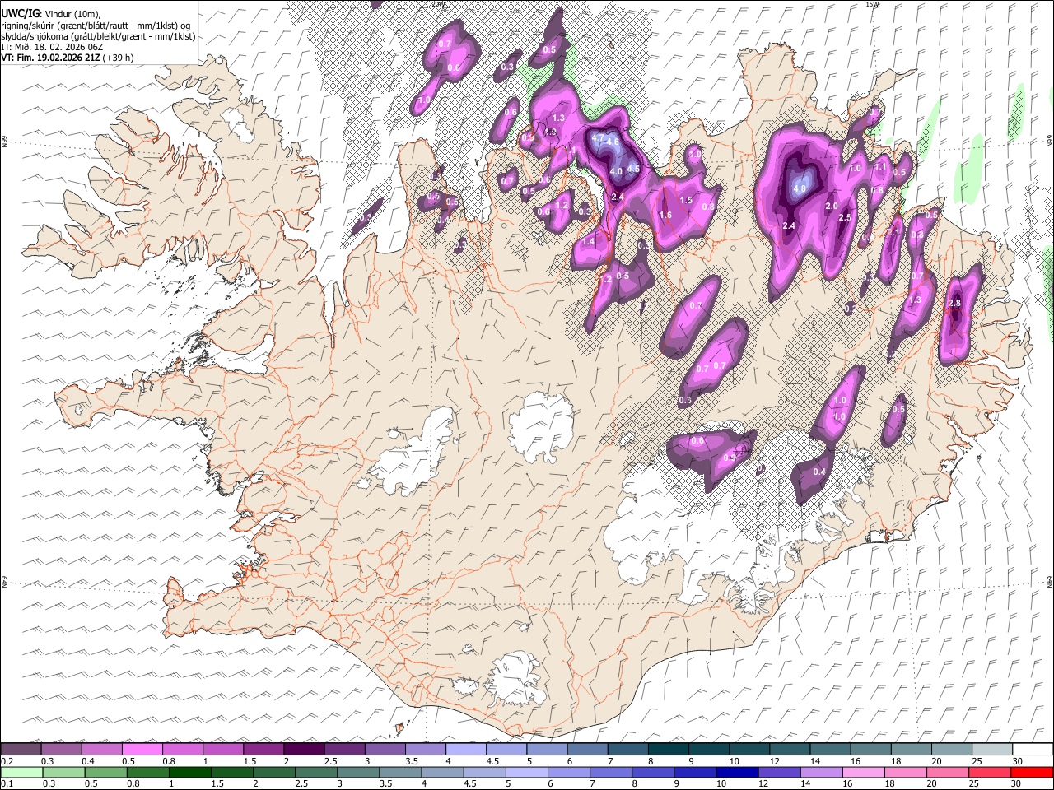The height and width of the screenshot is (790, 1054).
Task: Click the 2.8 value in the eastern snow cell
Action: (954, 303)
